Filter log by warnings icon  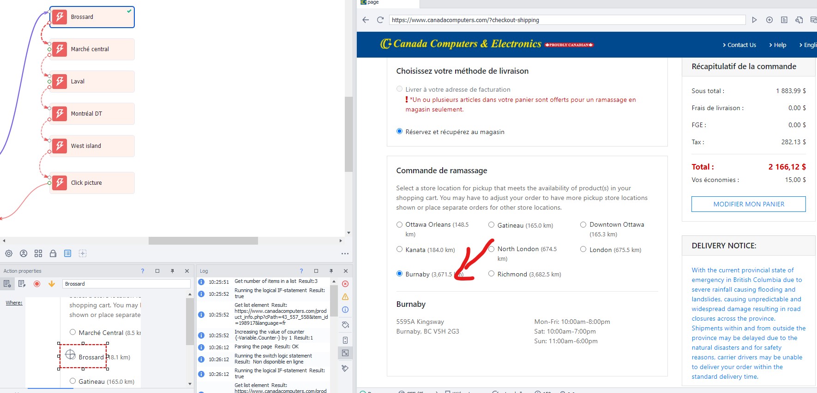pyautogui.click(x=345, y=297)
